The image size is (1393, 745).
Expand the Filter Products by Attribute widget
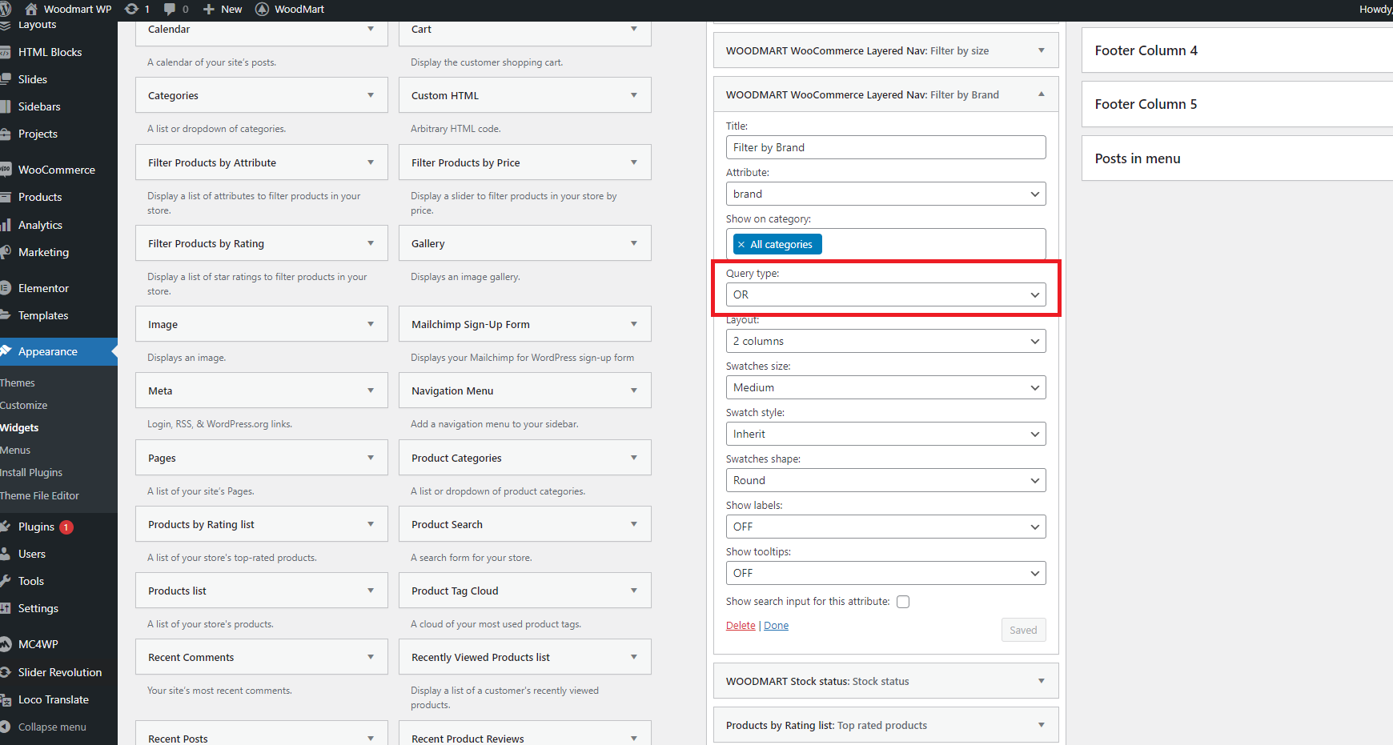pos(371,162)
